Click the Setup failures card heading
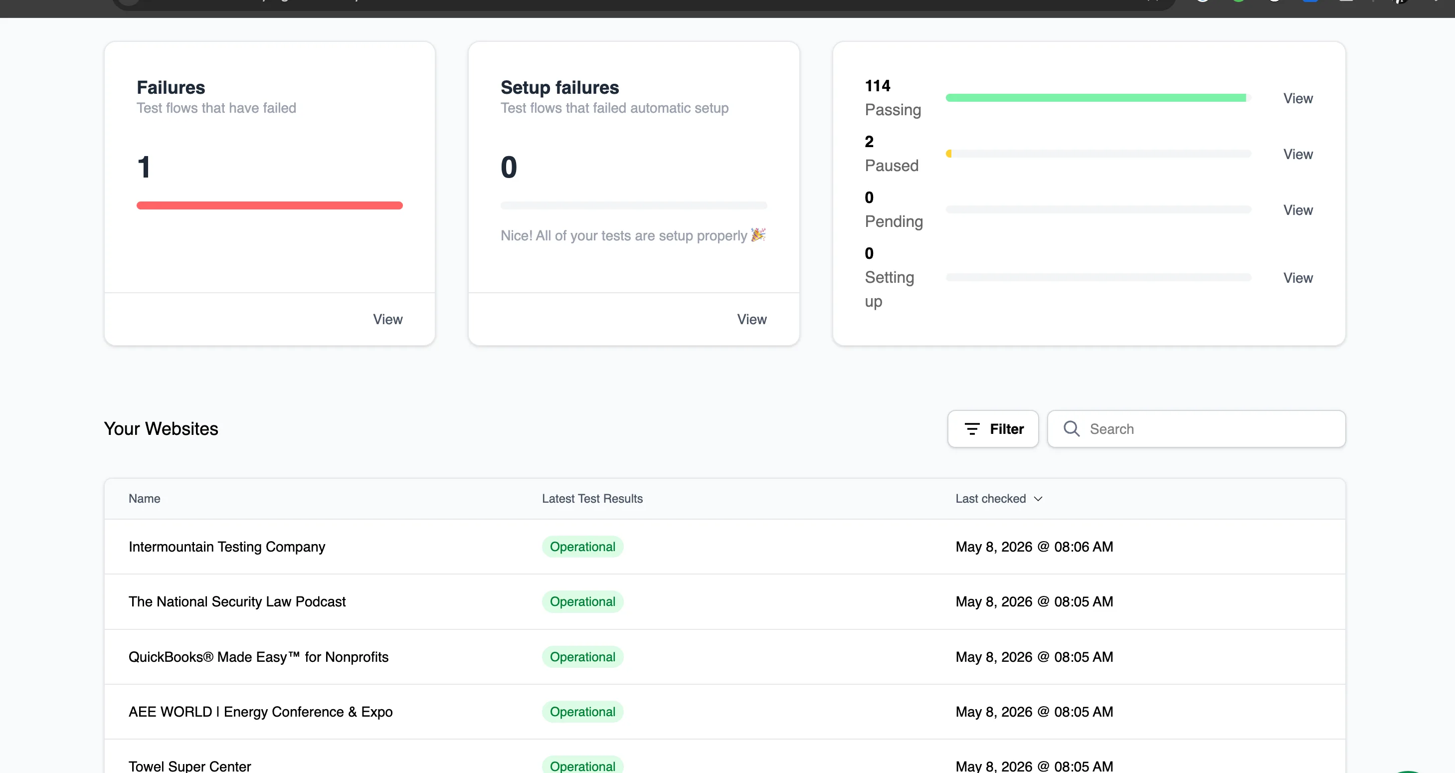Screen dimensions: 1455x773 click(560, 88)
